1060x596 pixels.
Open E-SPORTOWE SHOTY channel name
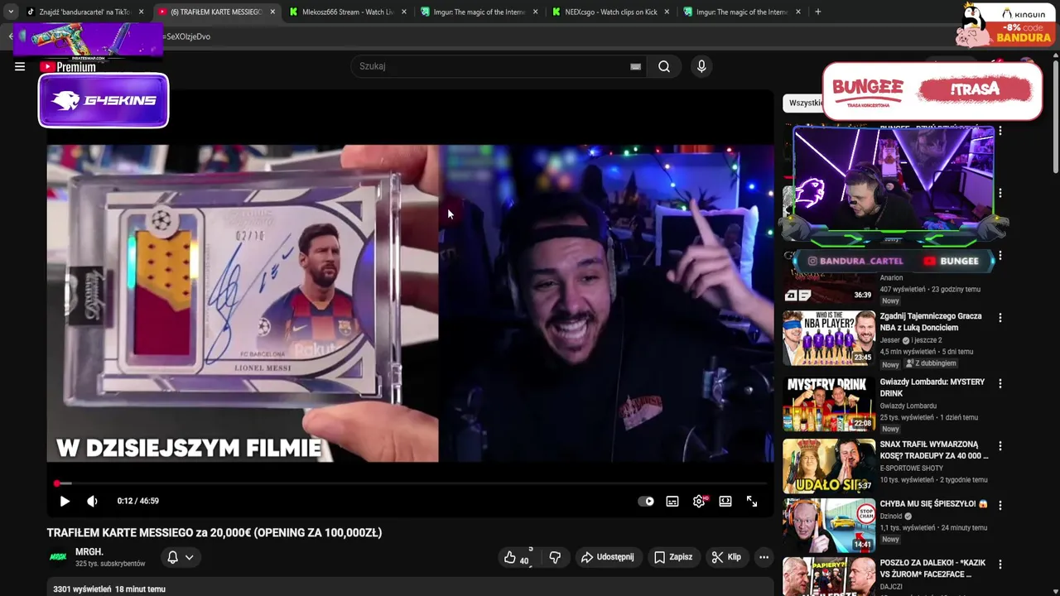912,469
